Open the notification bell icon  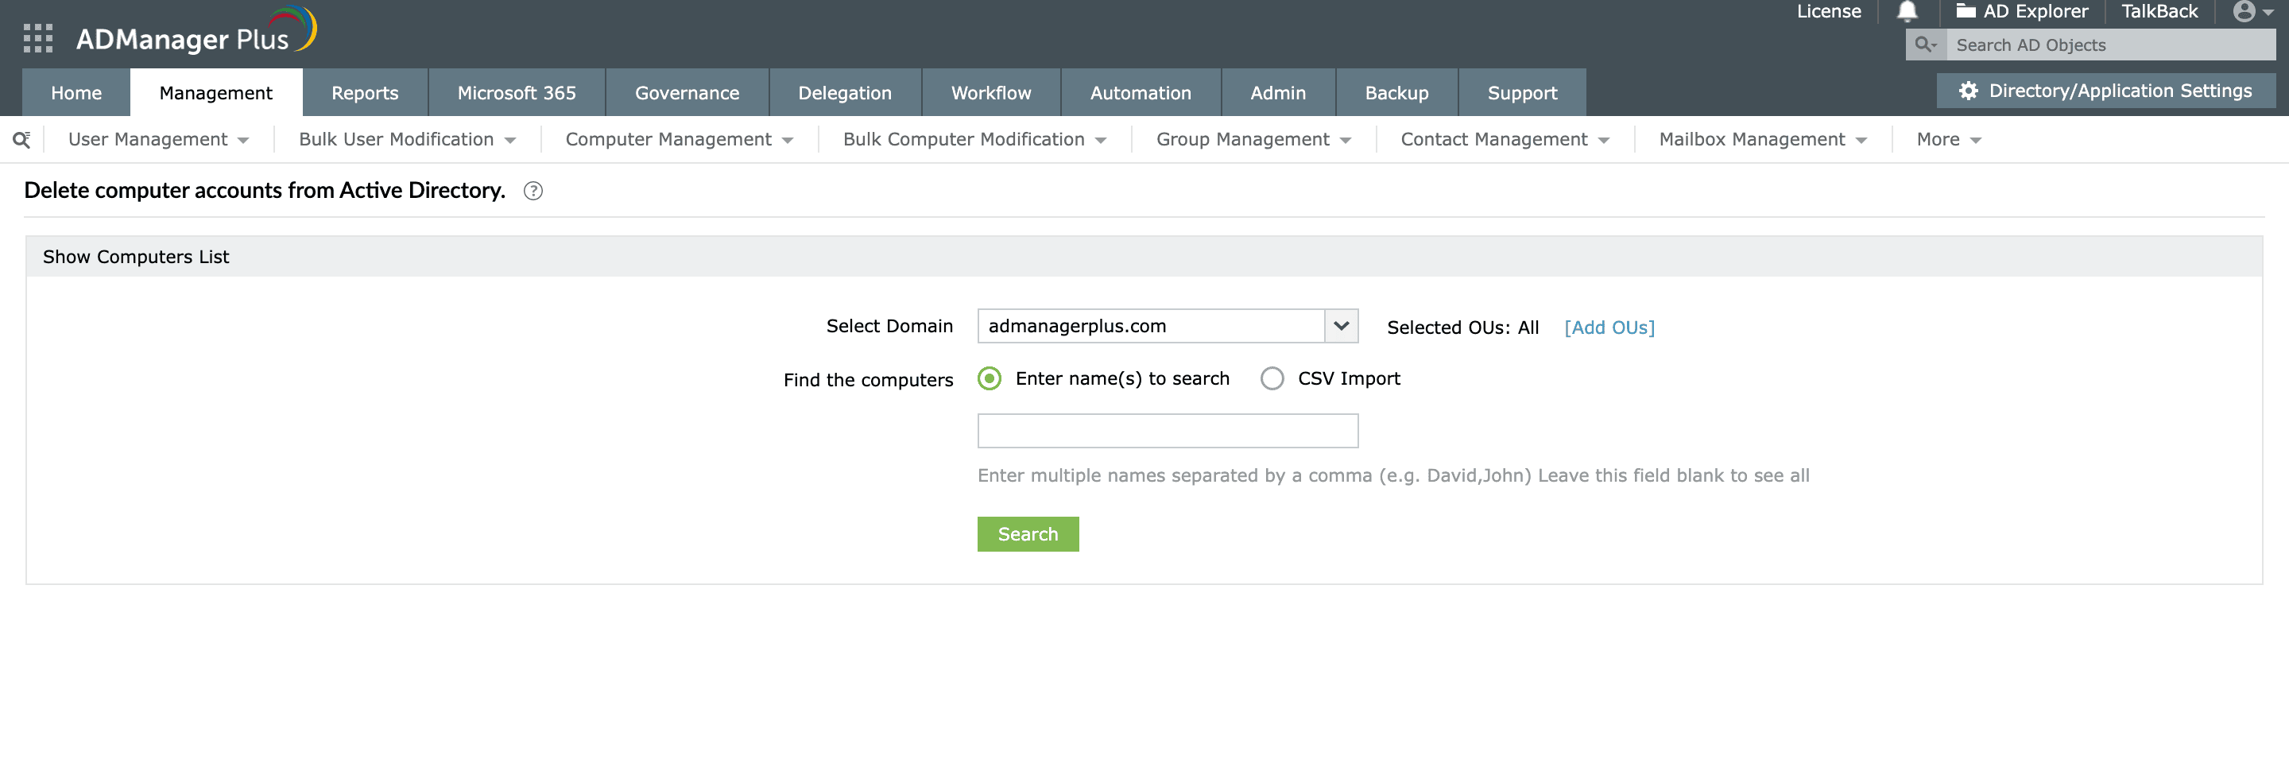tap(1906, 12)
